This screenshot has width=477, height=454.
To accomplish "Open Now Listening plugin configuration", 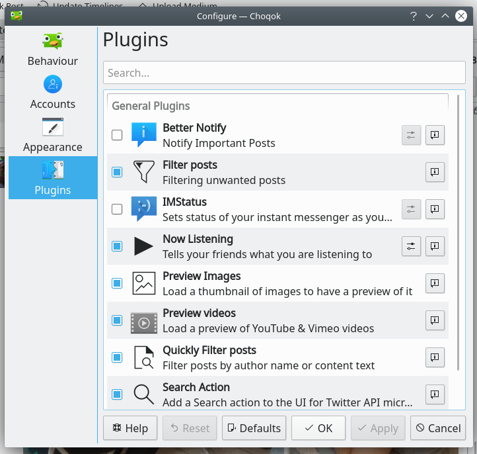I will pos(411,246).
